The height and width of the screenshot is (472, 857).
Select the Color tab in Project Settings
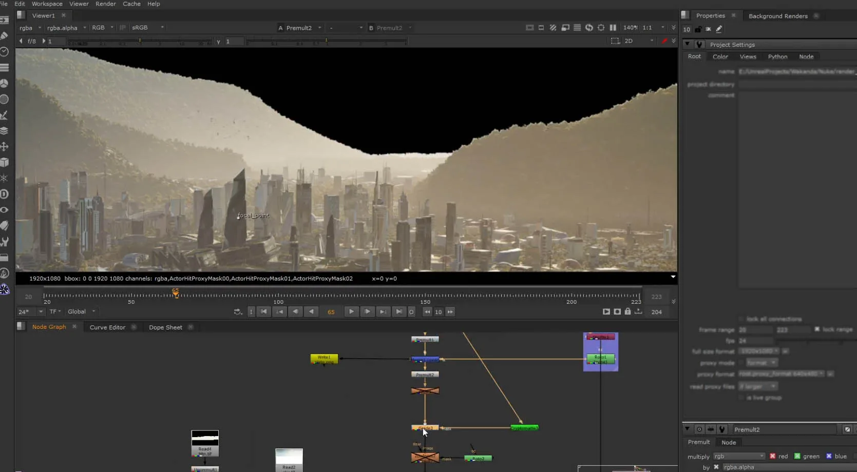720,56
